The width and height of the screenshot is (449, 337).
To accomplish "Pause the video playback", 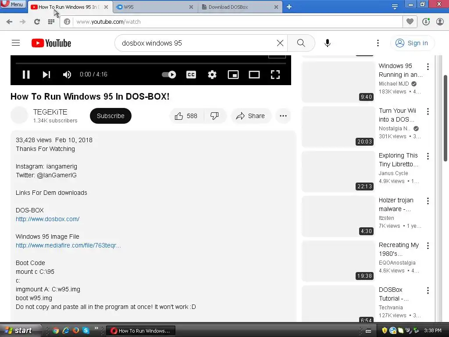I will (x=26, y=75).
